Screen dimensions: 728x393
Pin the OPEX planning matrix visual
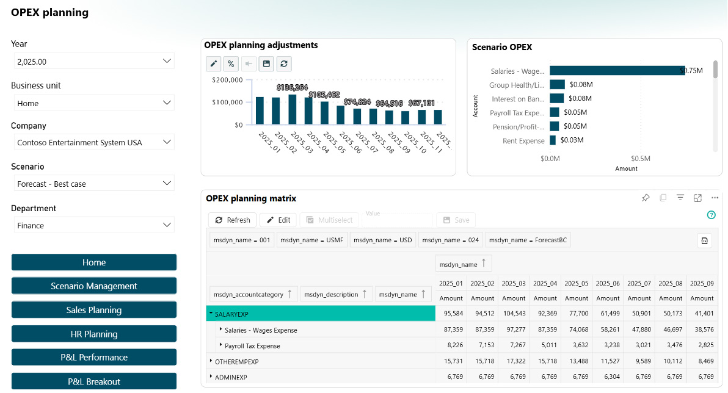[x=646, y=198]
